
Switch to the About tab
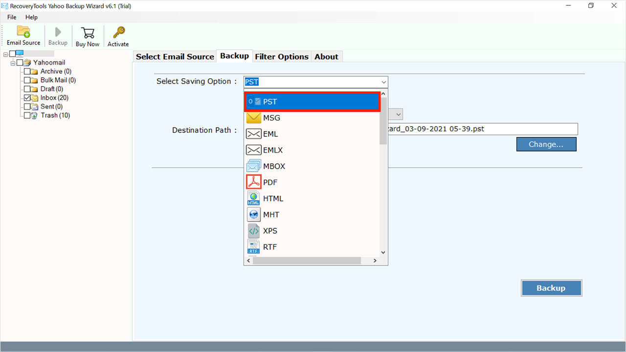click(x=327, y=57)
